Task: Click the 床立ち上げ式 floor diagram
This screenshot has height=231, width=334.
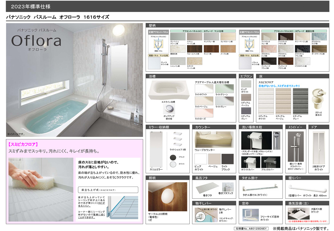Action: coord(123,208)
